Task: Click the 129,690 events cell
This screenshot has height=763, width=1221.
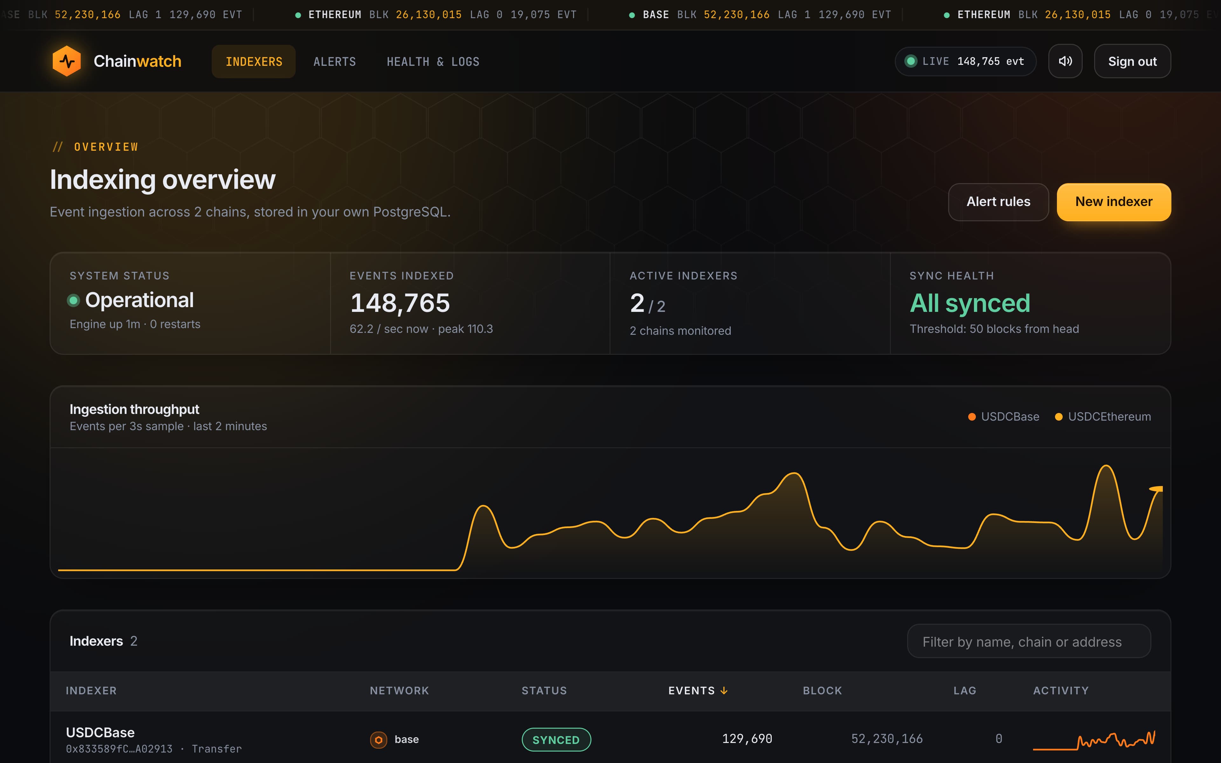Action: (747, 739)
